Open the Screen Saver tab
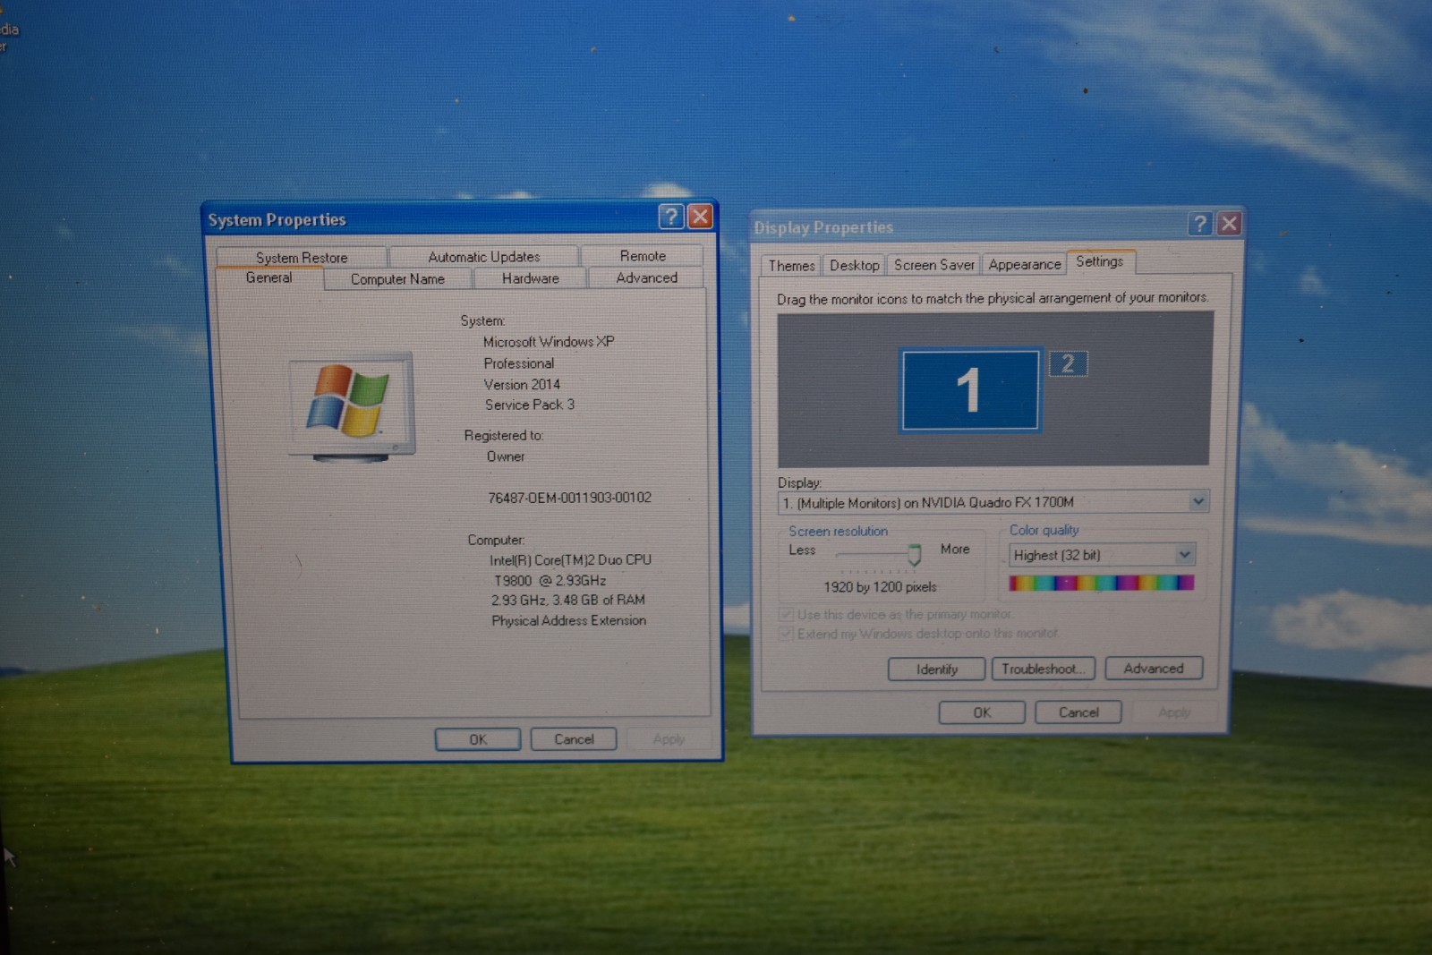The height and width of the screenshot is (955, 1432). pos(933,265)
